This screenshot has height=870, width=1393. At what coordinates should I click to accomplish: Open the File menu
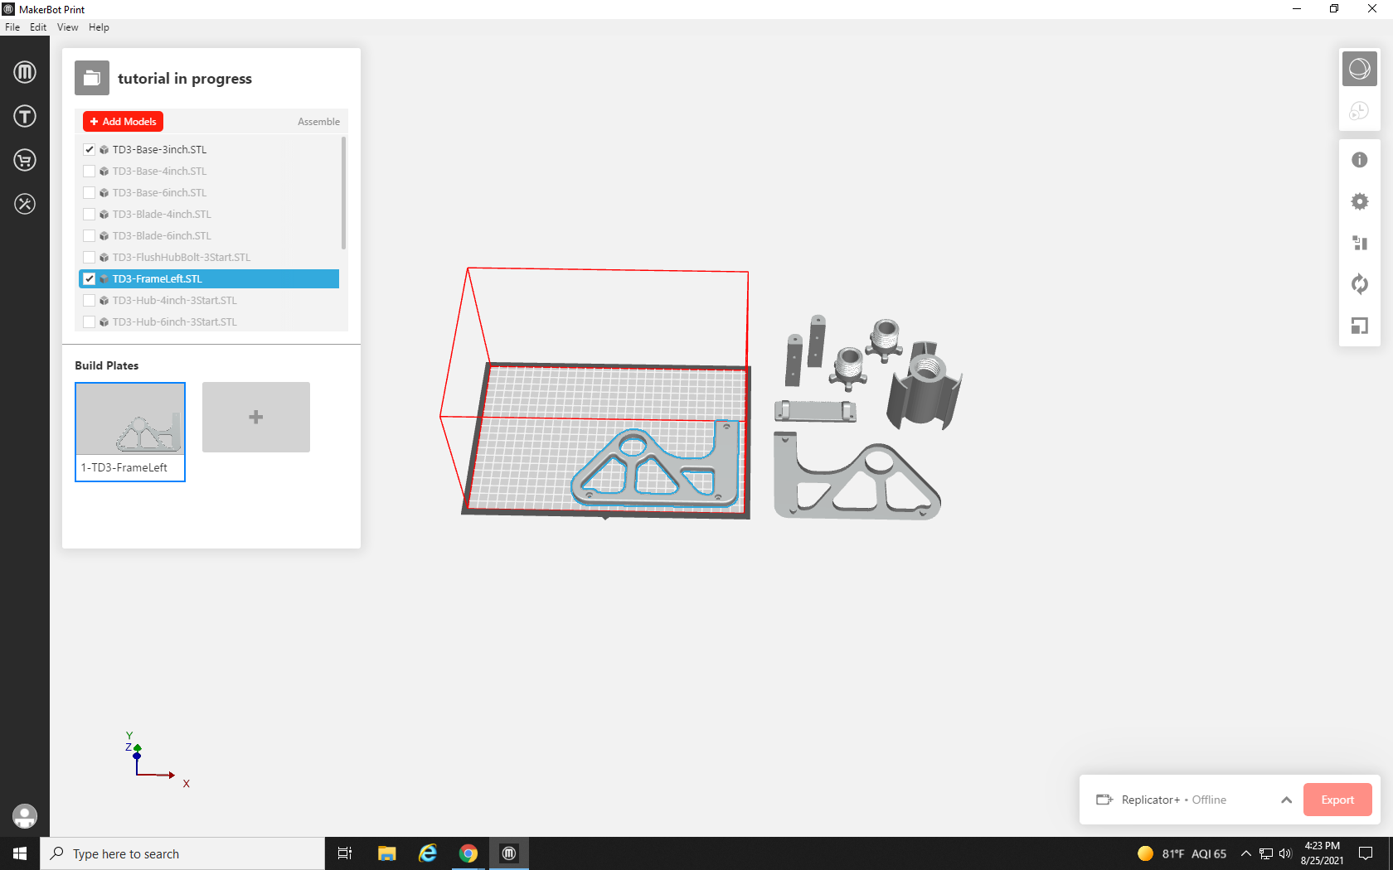pyautogui.click(x=12, y=27)
